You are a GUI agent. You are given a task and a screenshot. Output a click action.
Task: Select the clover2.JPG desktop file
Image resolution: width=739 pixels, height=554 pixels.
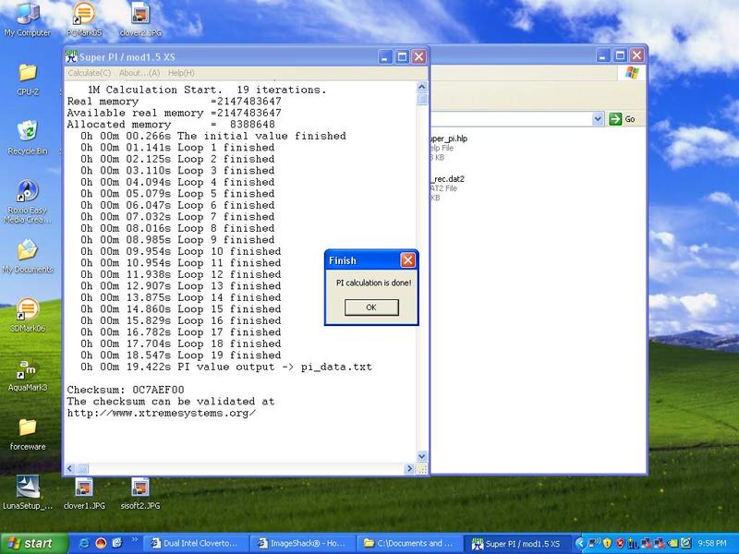tap(140, 20)
